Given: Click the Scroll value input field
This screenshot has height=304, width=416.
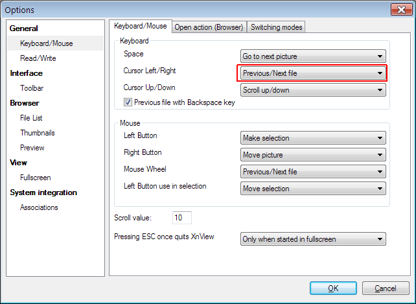Looking at the screenshot, I should tap(181, 218).
